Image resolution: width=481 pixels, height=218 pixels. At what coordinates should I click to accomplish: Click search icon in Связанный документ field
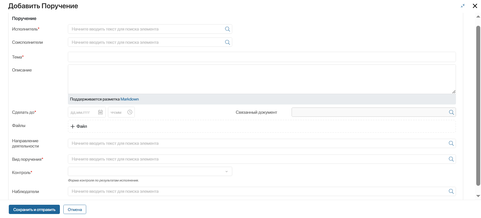(451, 112)
